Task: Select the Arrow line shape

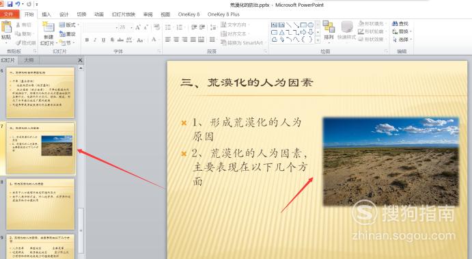Action: coord(296,25)
